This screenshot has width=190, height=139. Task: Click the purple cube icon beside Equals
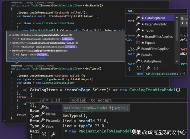pyautogui.click(x=138, y=43)
